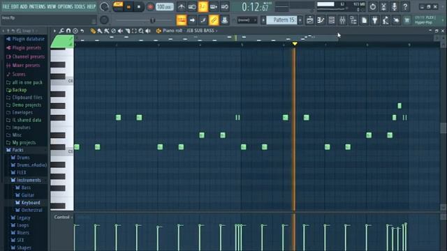Select the Draw pencil tool

(x=93, y=31)
